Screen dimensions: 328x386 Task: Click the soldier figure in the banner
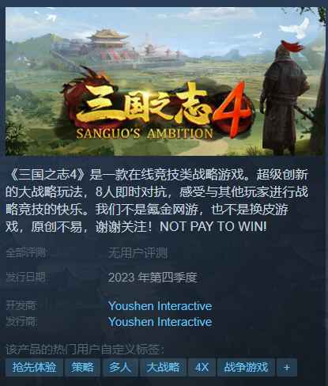tap(286, 100)
